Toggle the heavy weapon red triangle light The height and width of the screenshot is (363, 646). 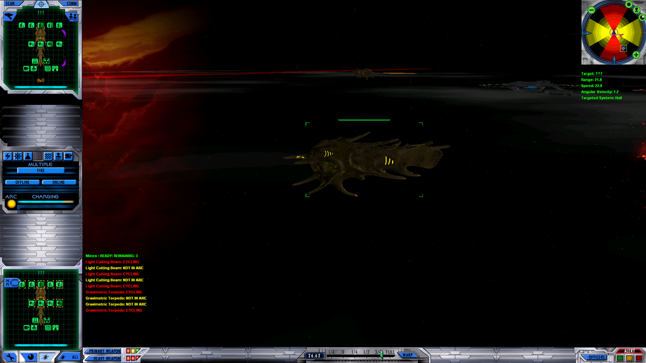pyautogui.click(x=138, y=358)
